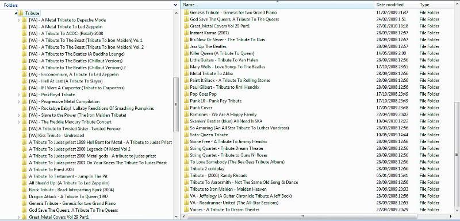Select Little Guitars - Tribute To Van Halen
The image size is (460, 221).
click(224, 60)
